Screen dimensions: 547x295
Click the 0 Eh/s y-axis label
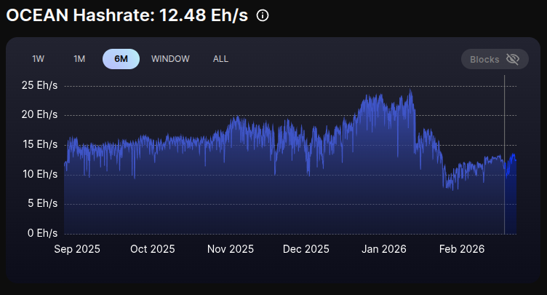point(42,233)
